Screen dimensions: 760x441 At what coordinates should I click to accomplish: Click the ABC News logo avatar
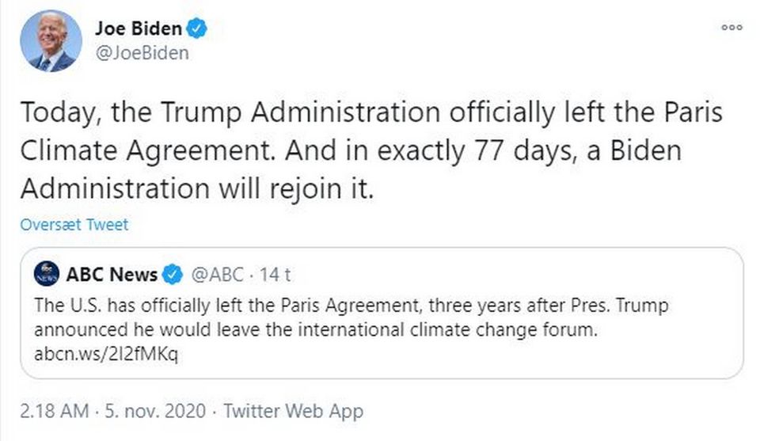(47, 274)
